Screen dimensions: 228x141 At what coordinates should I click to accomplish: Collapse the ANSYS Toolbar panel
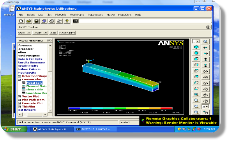click(208, 27)
